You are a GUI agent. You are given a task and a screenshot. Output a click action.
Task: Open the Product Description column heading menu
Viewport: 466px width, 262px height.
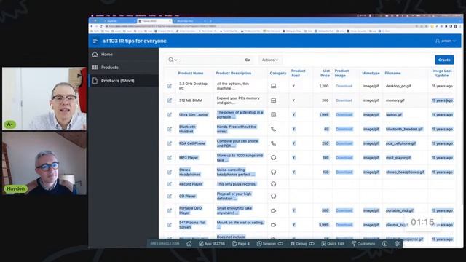(x=233, y=73)
